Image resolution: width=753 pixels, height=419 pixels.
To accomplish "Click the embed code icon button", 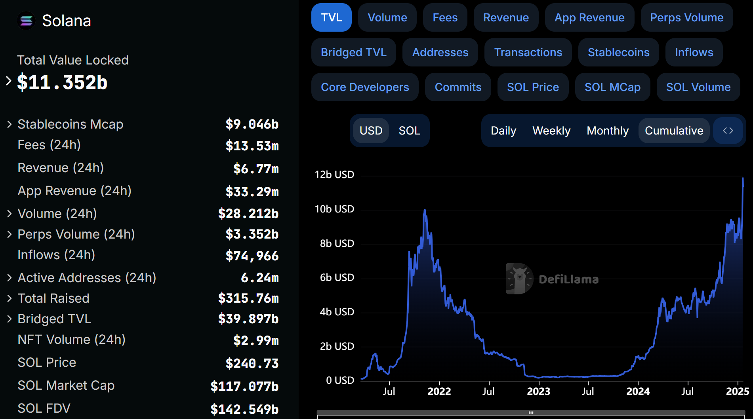I will [728, 131].
